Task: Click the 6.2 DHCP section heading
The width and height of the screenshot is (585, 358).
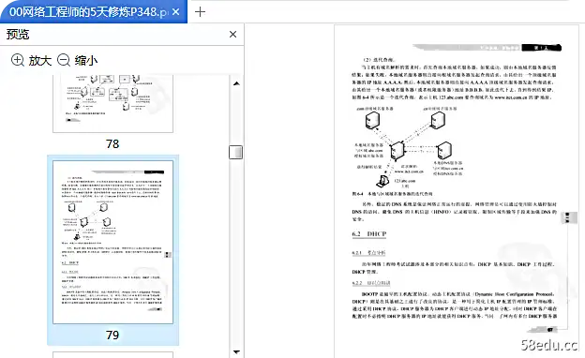Action: pos(369,233)
